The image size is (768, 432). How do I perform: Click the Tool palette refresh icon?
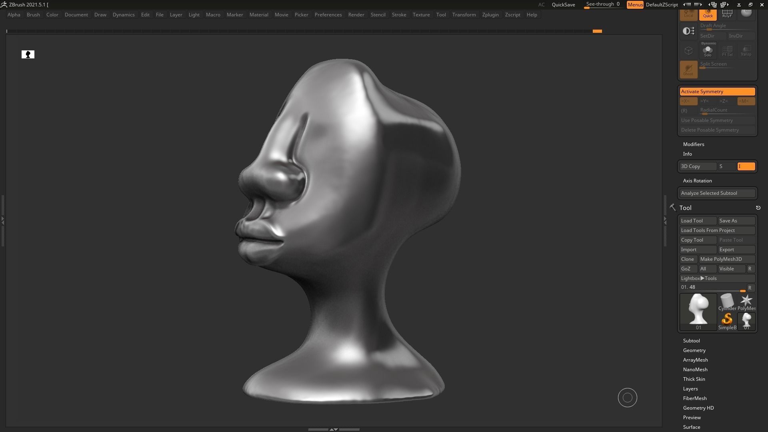(758, 208)
